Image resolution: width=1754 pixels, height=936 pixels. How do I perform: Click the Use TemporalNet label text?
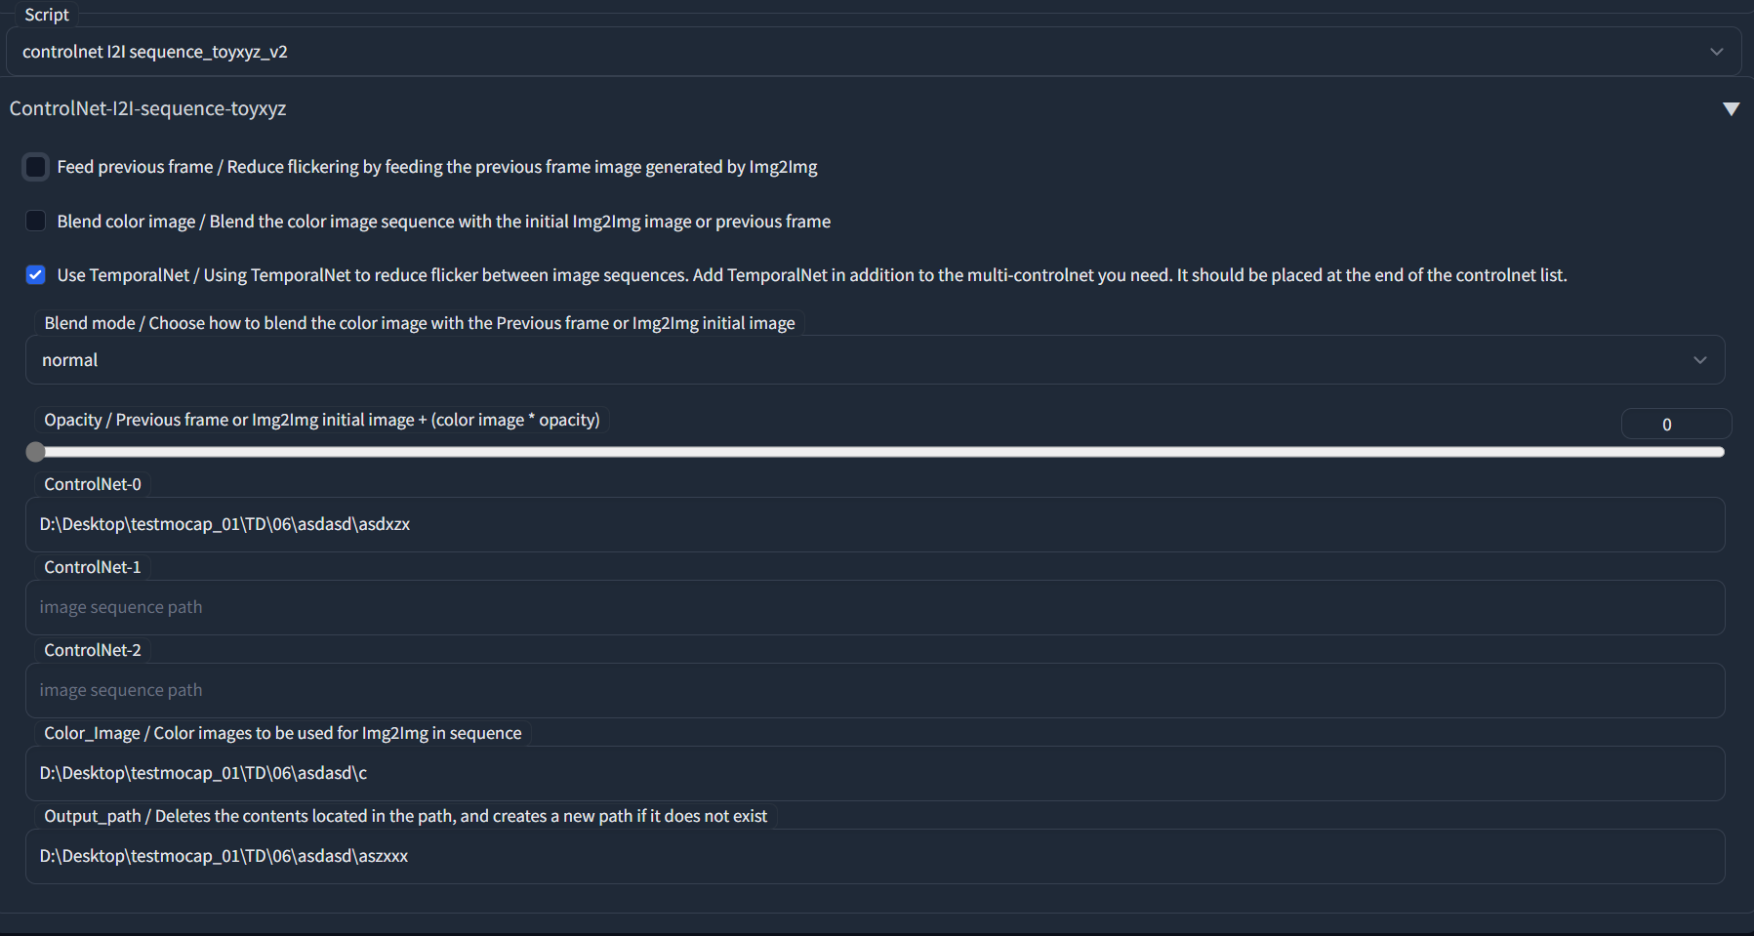(x=812, y=275)
